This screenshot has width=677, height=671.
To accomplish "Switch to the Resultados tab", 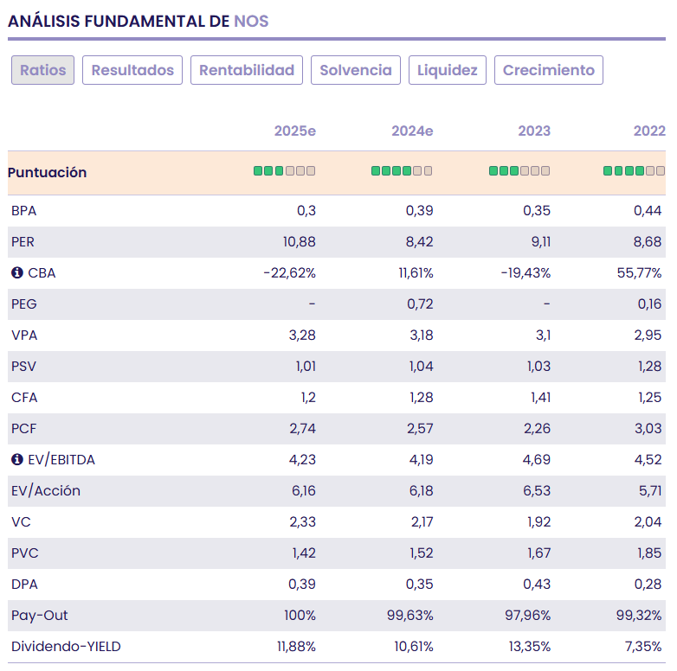I will pyautogui.click(x=132, y=70).
